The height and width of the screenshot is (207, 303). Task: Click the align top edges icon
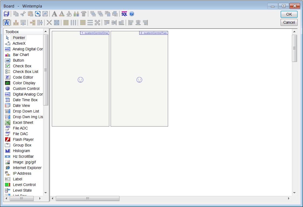107,23
